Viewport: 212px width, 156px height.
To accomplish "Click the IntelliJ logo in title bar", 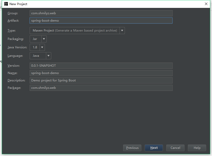I will click(6, 4).
